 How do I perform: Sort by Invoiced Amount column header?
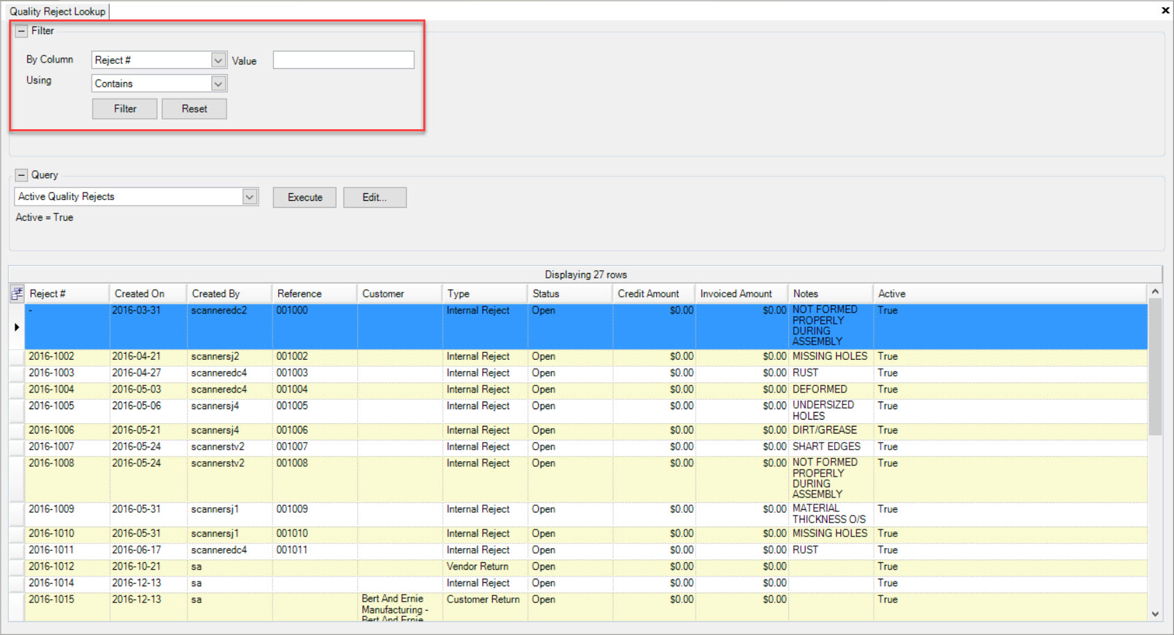click(742, 294)
